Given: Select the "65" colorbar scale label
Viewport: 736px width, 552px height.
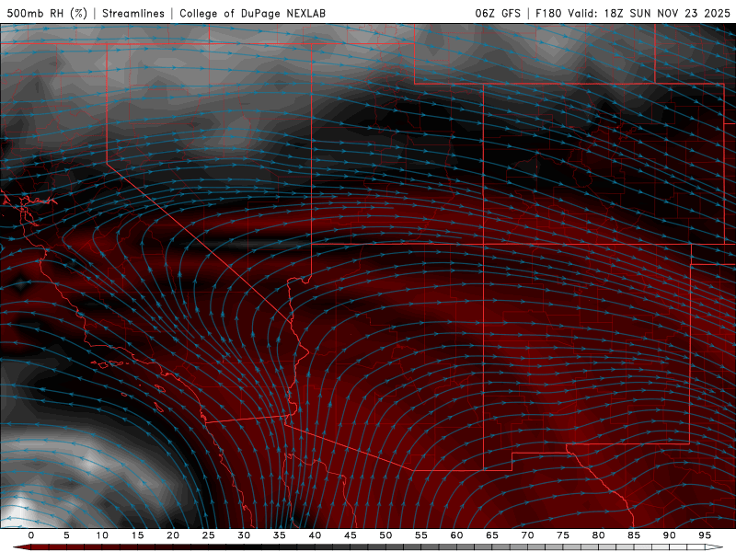Looking at the screenshot, I should pyautogui.click(x=492, y=535).
